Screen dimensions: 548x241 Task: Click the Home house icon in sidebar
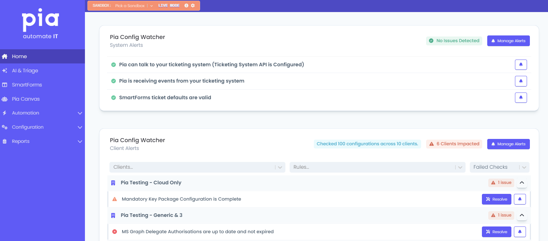click(x=5, y=56)
